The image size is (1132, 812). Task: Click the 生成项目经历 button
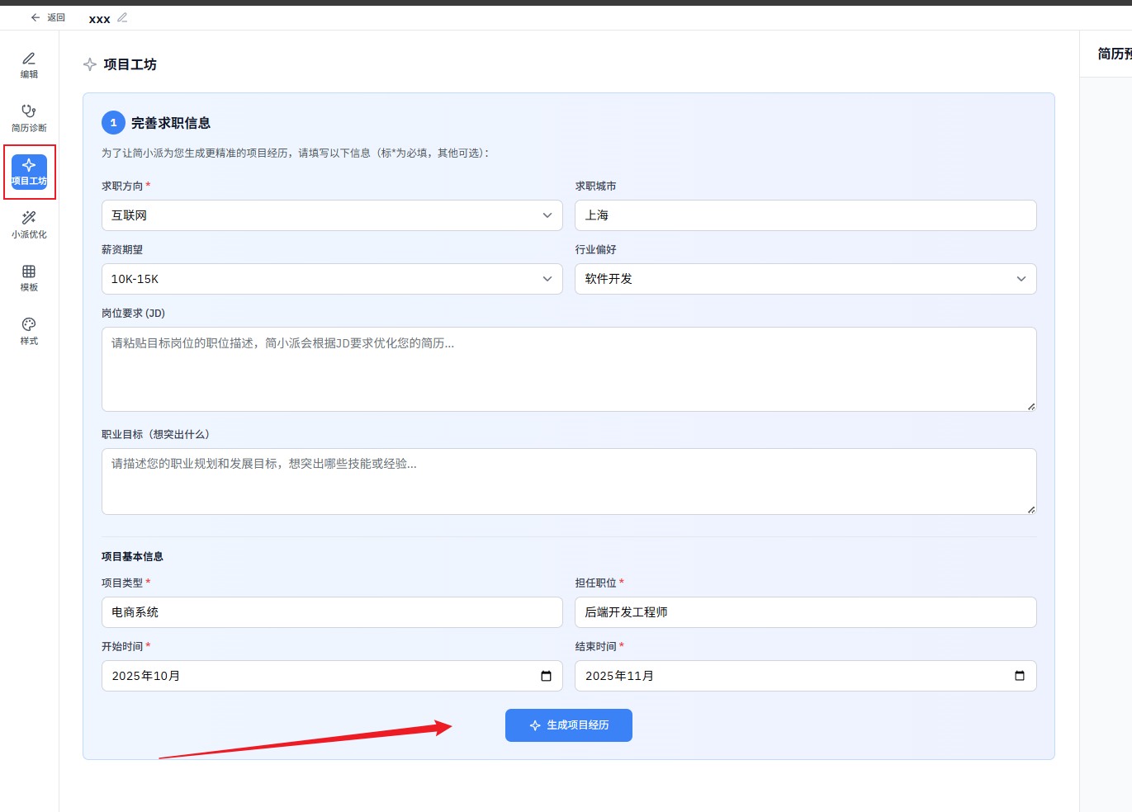coord(569,725)
